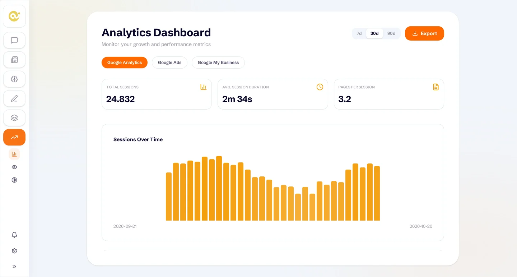Click the 2026-10-20 end date label
The image size is (517, 277).
(x=421, y=226)
